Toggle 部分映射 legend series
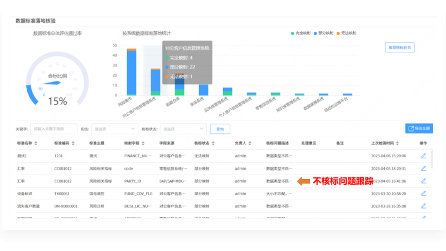The height and width of the screenshot is (251, 446). [x=323, y=33]
